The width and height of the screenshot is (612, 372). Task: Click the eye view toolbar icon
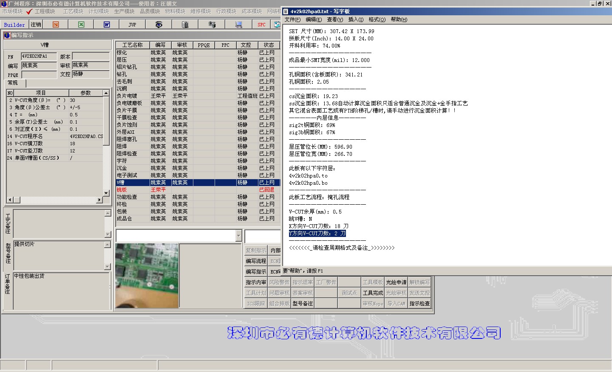[x=159, y=25]
